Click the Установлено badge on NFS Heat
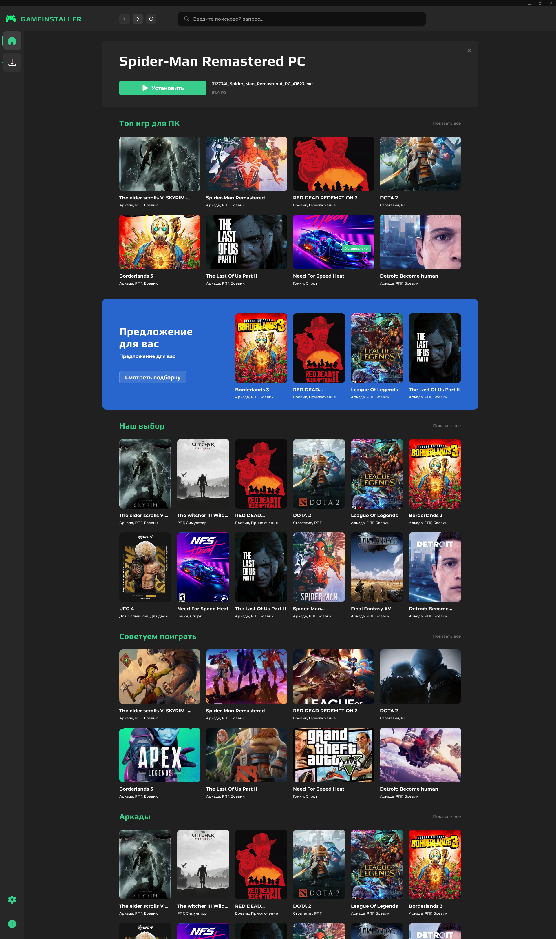556x939 pixels. (356, 249)
